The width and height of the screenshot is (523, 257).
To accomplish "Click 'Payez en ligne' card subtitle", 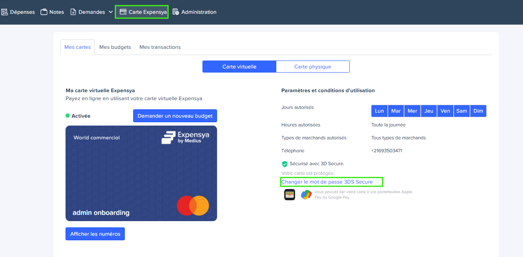I will coord(134,98).
